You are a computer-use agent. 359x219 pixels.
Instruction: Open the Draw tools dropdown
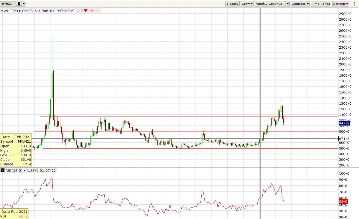point(247,4)
